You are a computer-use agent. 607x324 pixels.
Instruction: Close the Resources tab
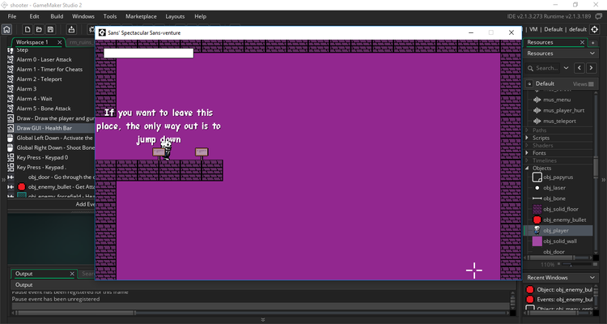point(582,42)
